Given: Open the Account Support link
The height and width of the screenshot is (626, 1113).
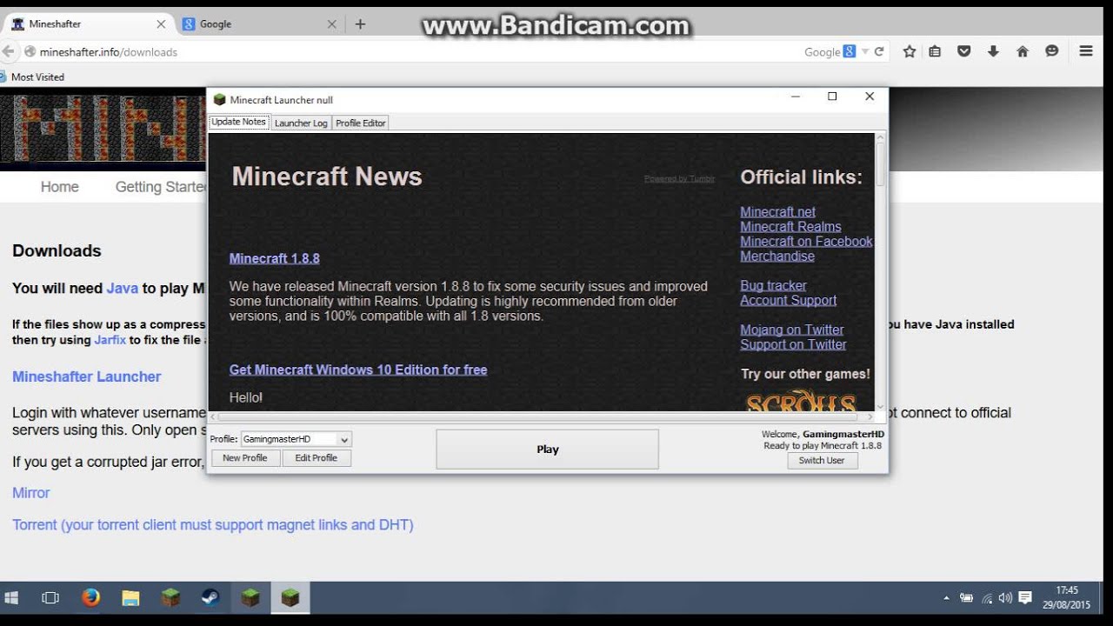Looking at the screenshot, I should (x=789, y=300).
